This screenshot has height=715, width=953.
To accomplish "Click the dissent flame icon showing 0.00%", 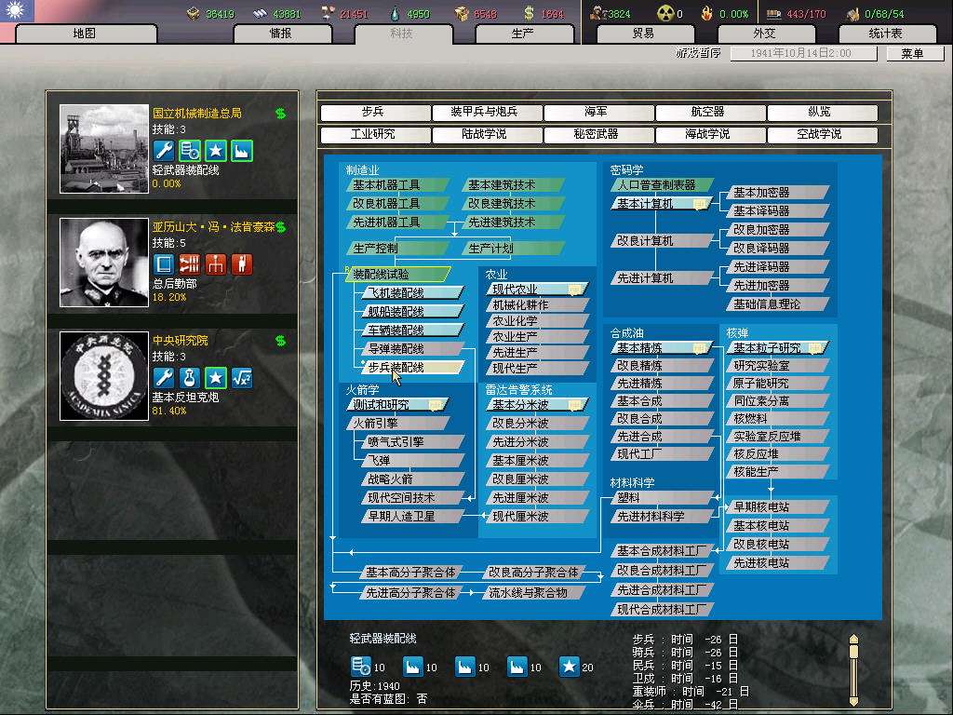I will point(706,13).
